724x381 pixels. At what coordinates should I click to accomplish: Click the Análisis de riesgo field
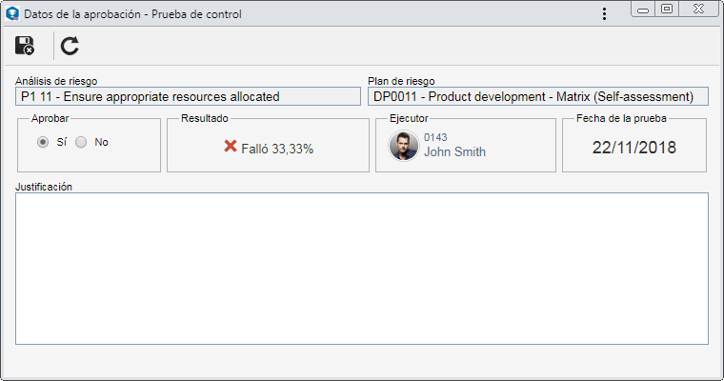pos(188,96)
